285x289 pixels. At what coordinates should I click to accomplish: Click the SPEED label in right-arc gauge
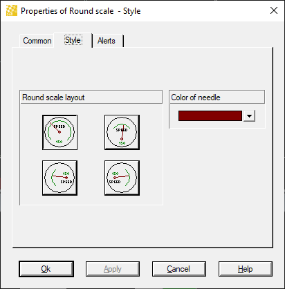[115, 182]
